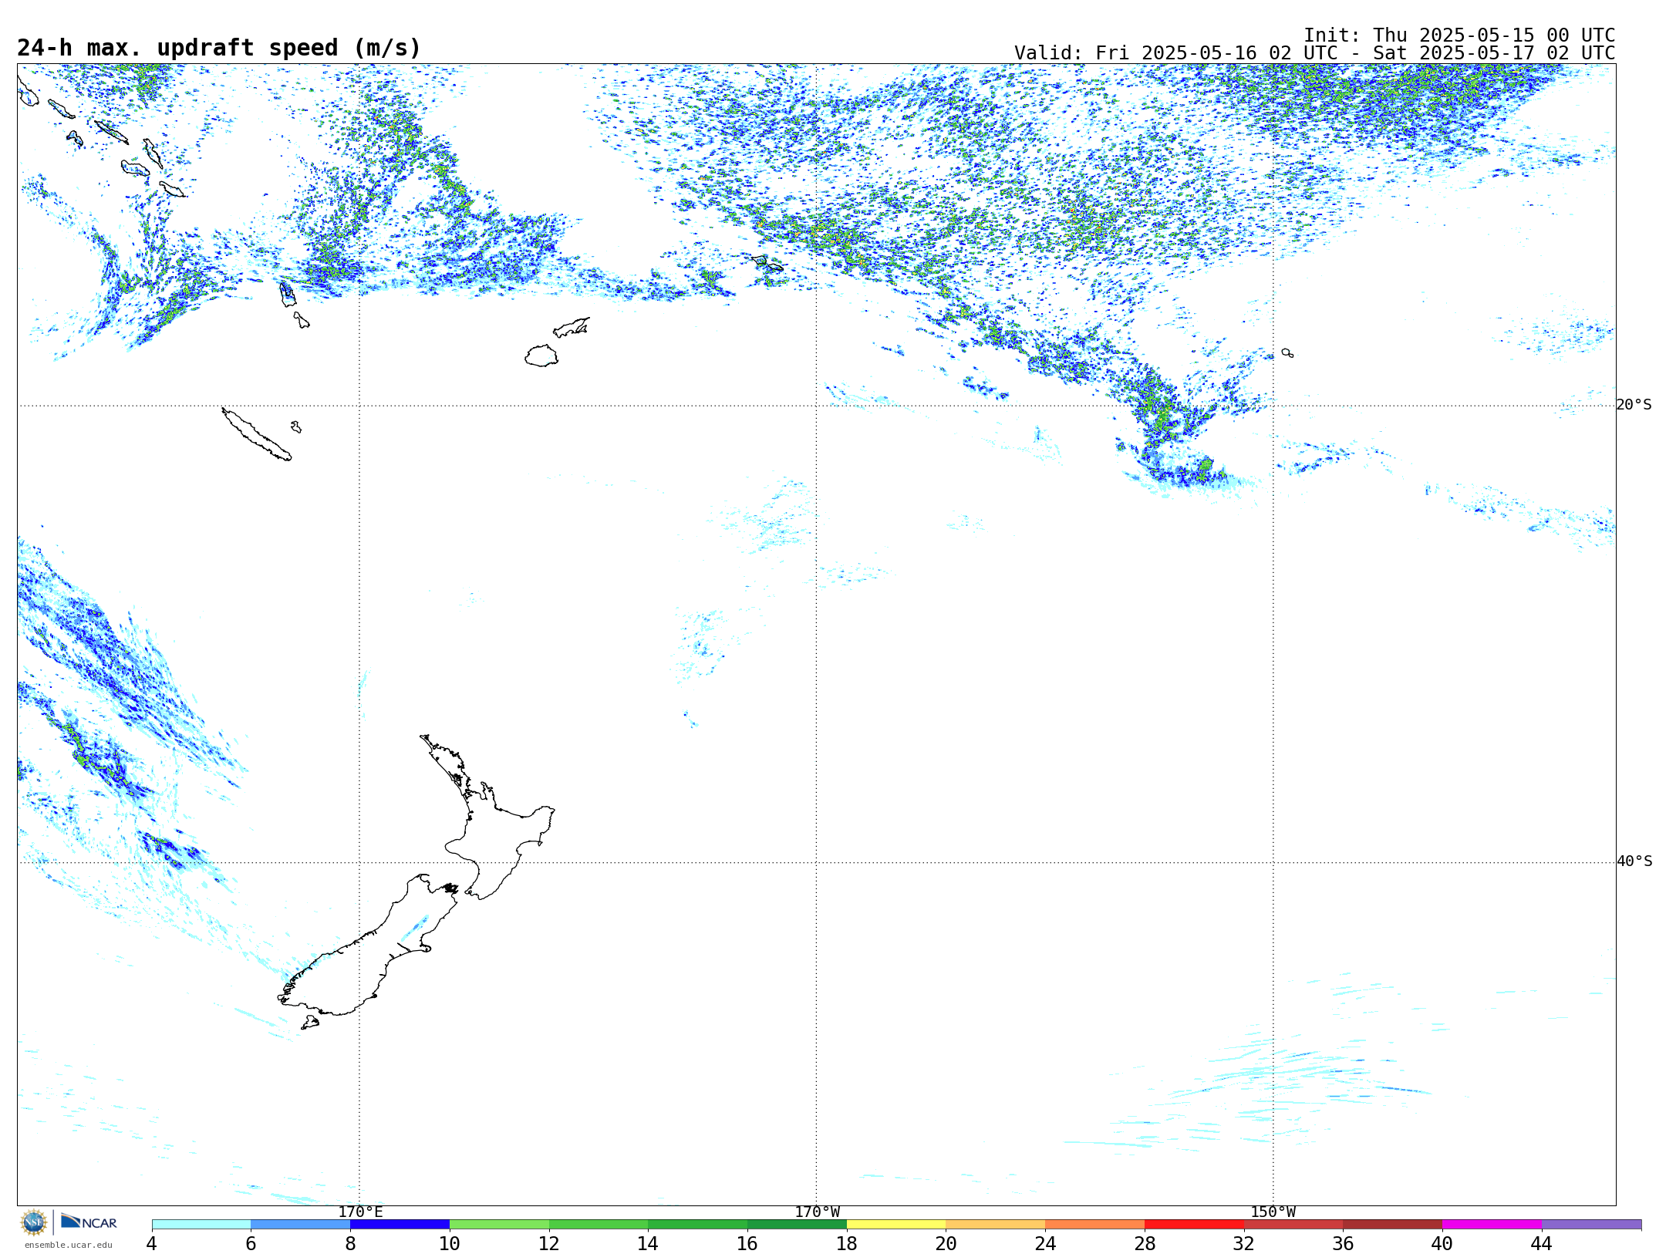Screen dimensions: 1666x1254
Task: Click the yellow 18-20 color swatch
Action: (x=896, y=1224)
